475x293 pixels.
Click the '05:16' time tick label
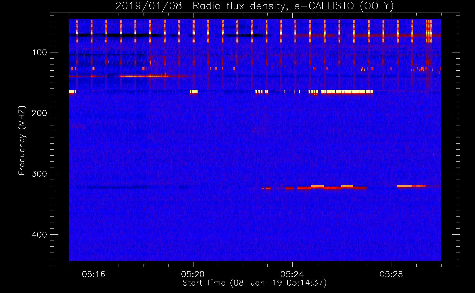[x=94, y=275]
